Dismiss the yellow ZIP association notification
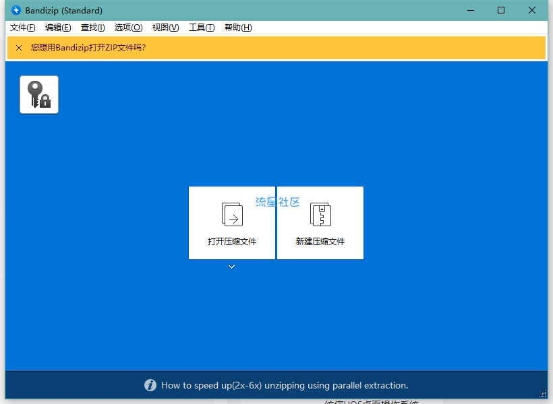Image resolution: width=553 pixels, height=404 pixels. (19, 48)
